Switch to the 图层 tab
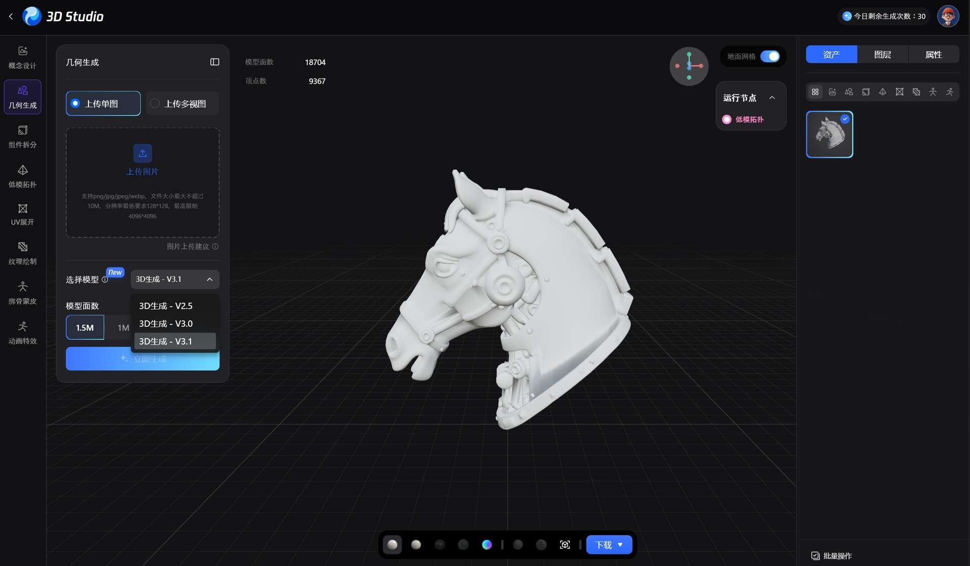Viewport: 970px width, 566px height. [x=882, y=55]
